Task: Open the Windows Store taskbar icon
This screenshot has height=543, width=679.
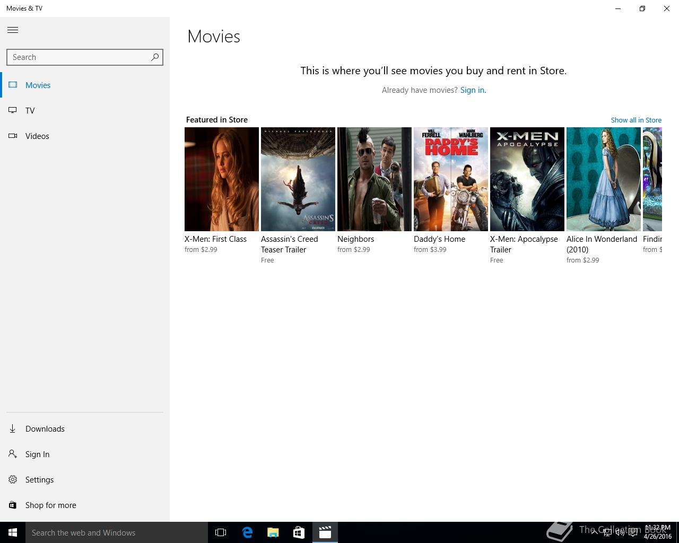Action: pos(299,532)
